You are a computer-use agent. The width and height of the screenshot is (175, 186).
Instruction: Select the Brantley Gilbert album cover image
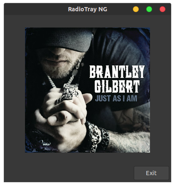[87, 90]
